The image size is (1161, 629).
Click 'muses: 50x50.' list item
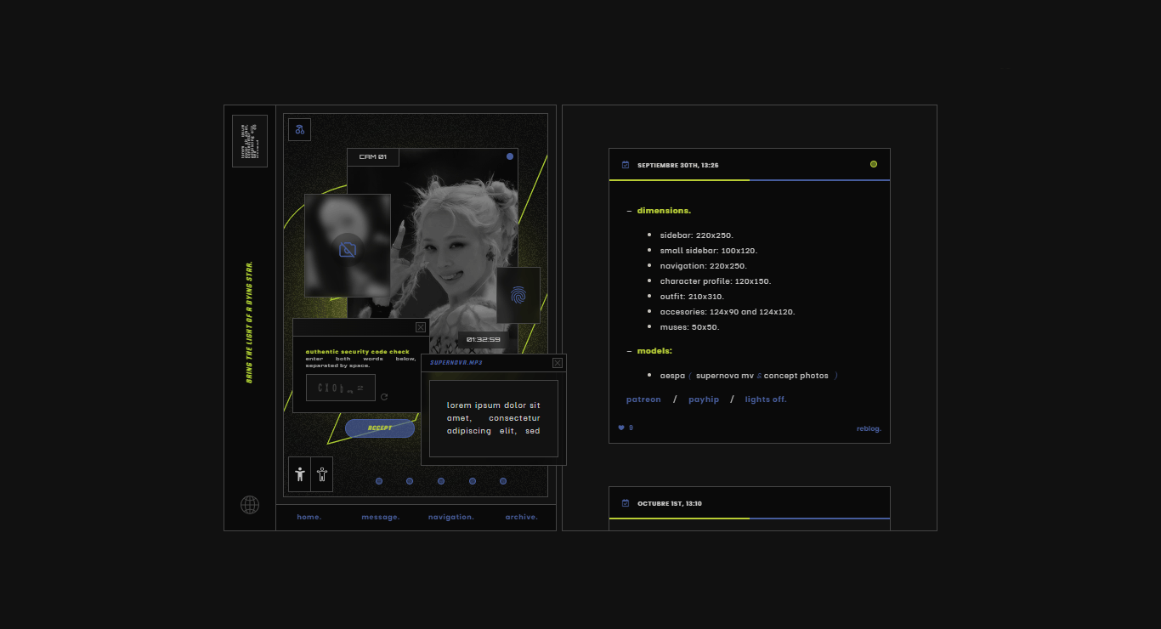[x=690, y=327]
